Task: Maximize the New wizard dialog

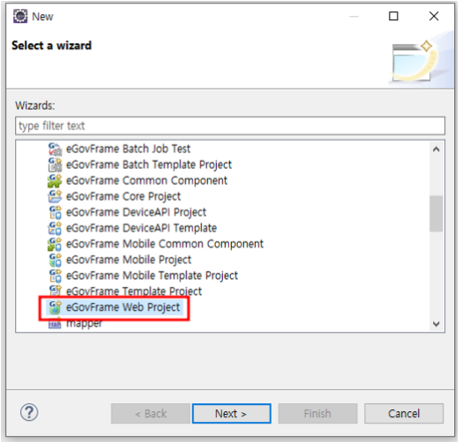Action: [393, 16]
